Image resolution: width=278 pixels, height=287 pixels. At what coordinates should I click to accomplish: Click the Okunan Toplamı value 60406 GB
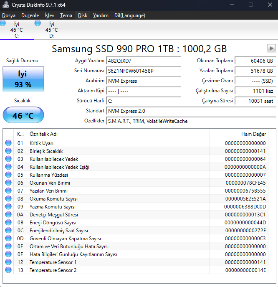point(255,61)
